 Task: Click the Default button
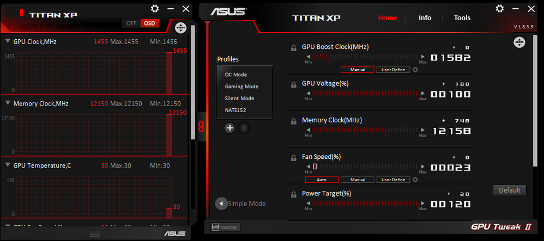coord(510,190)
